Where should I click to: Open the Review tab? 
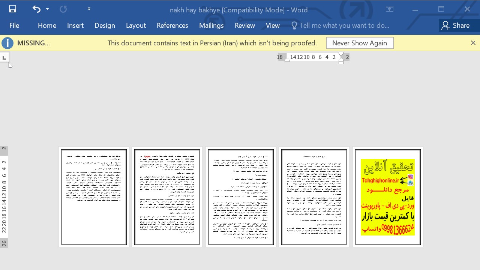click(x=245, y=25)
